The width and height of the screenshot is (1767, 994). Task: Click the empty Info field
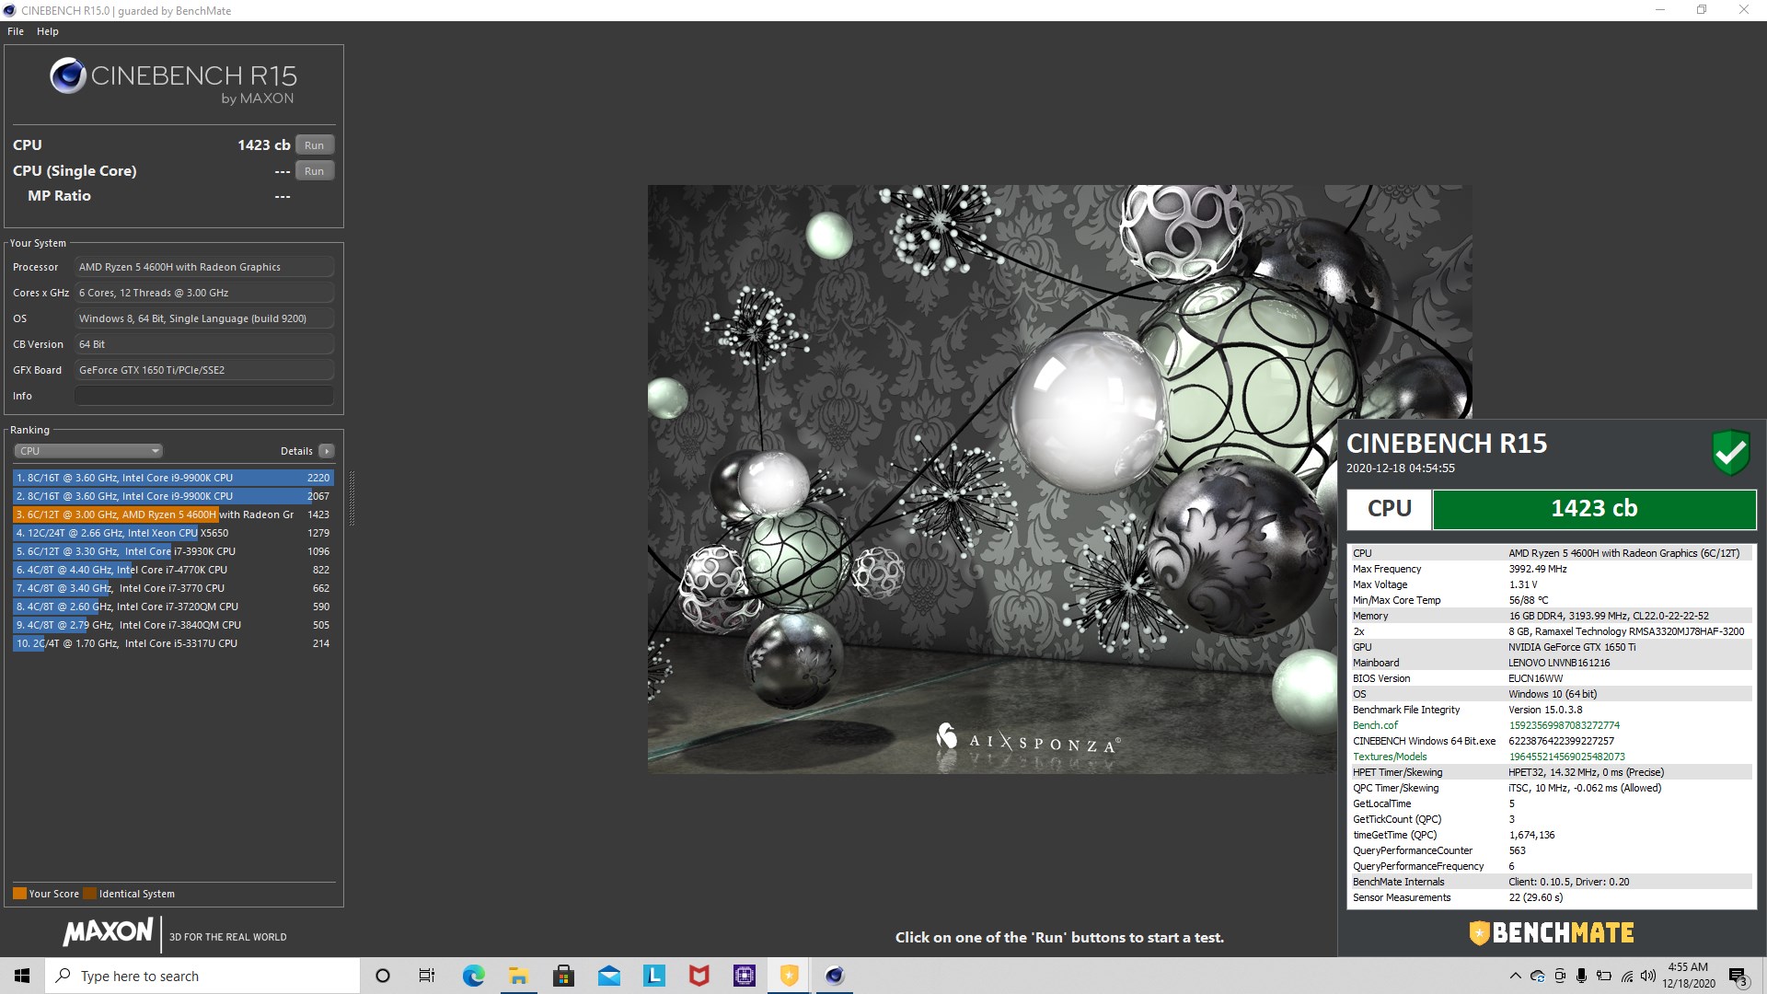(203, 396)
